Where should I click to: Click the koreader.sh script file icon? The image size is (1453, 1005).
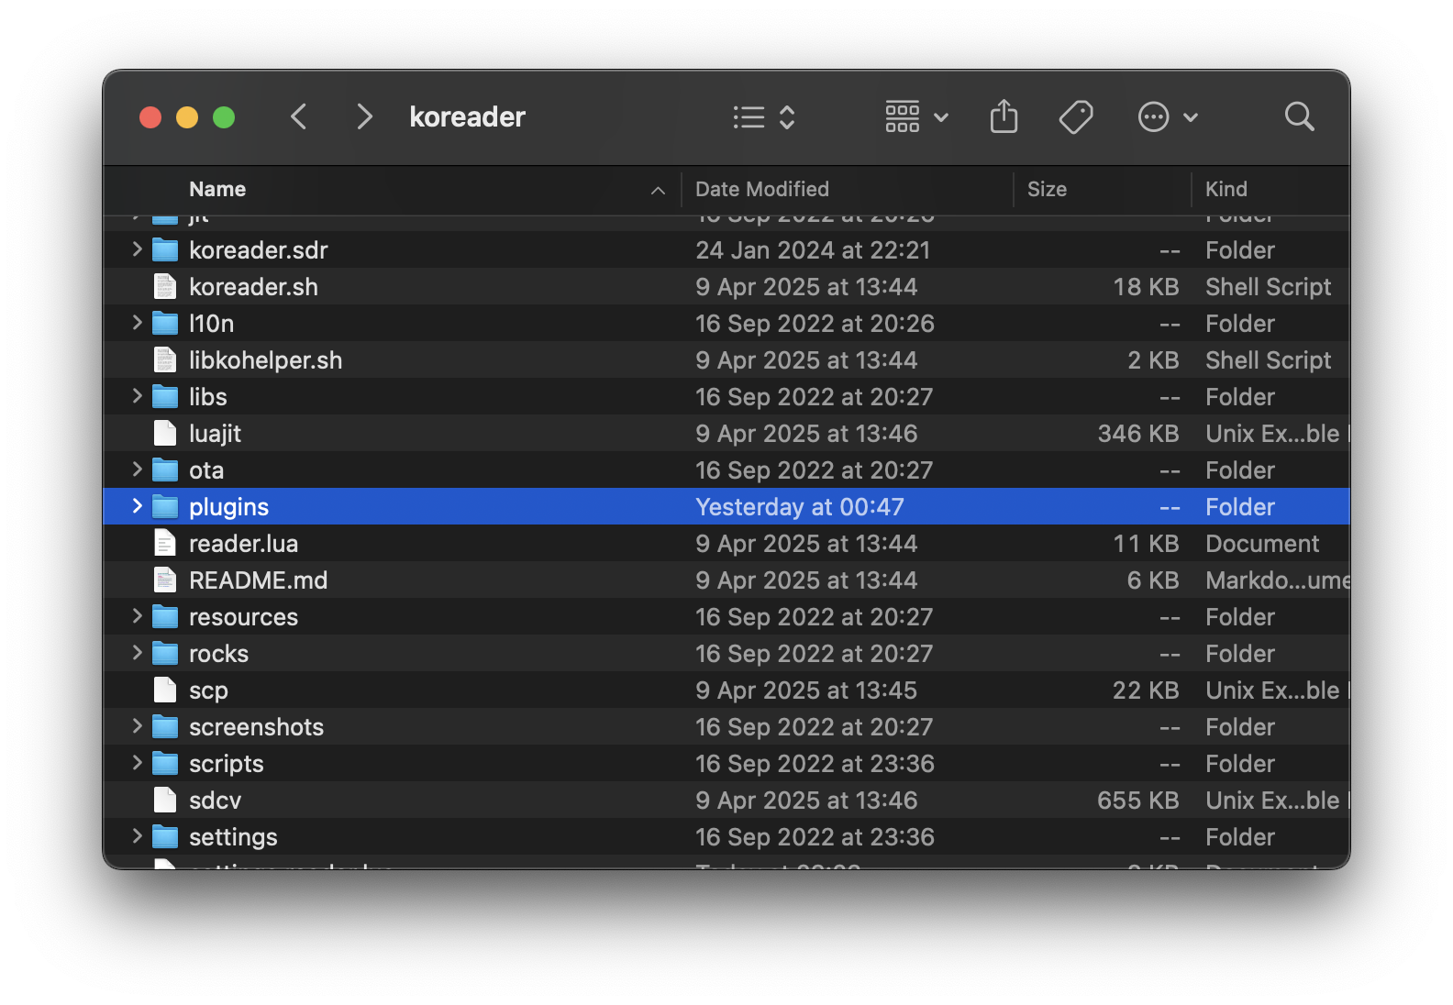click(165, 286)
